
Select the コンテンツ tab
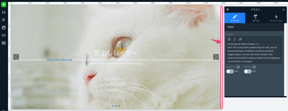[235, 18]
